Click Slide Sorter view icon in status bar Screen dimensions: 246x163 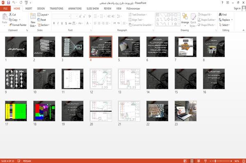pyautogui.click(x=192, y=161)
